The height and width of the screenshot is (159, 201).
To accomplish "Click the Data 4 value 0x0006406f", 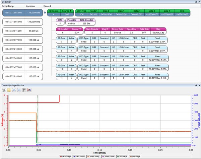I will [x=167, y=14].
